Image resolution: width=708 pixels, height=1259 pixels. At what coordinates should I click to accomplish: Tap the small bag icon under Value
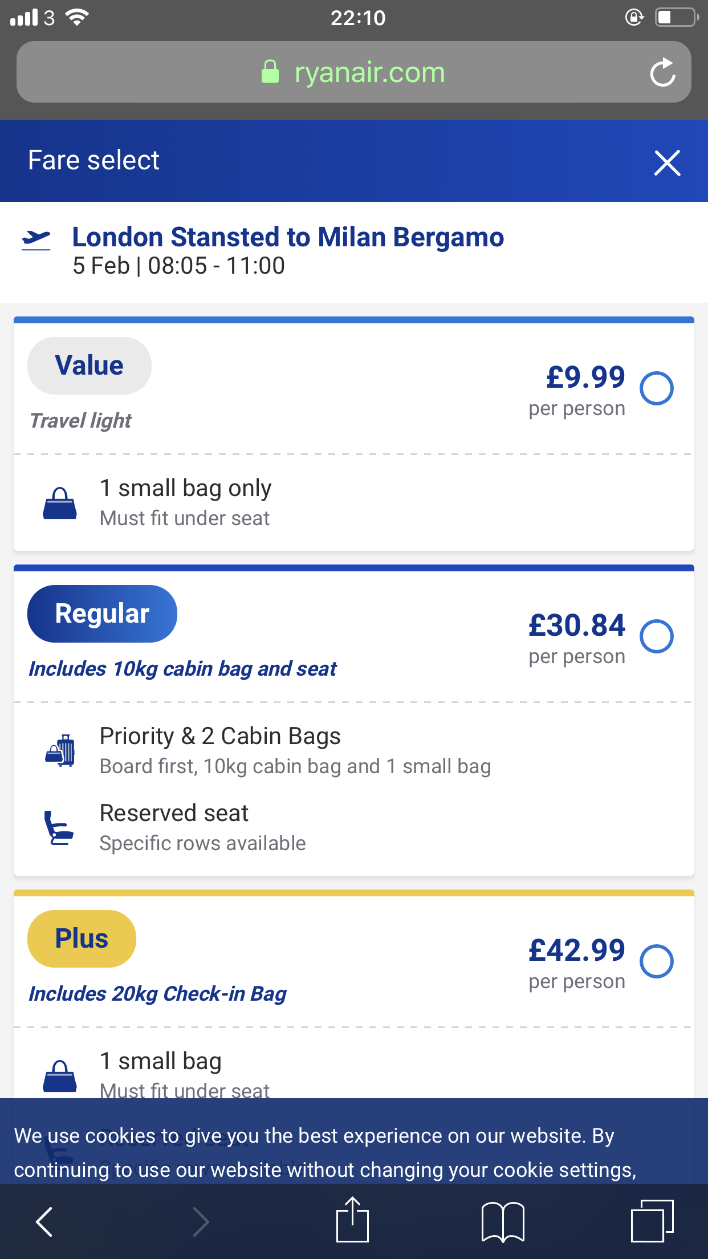[60, 503]
